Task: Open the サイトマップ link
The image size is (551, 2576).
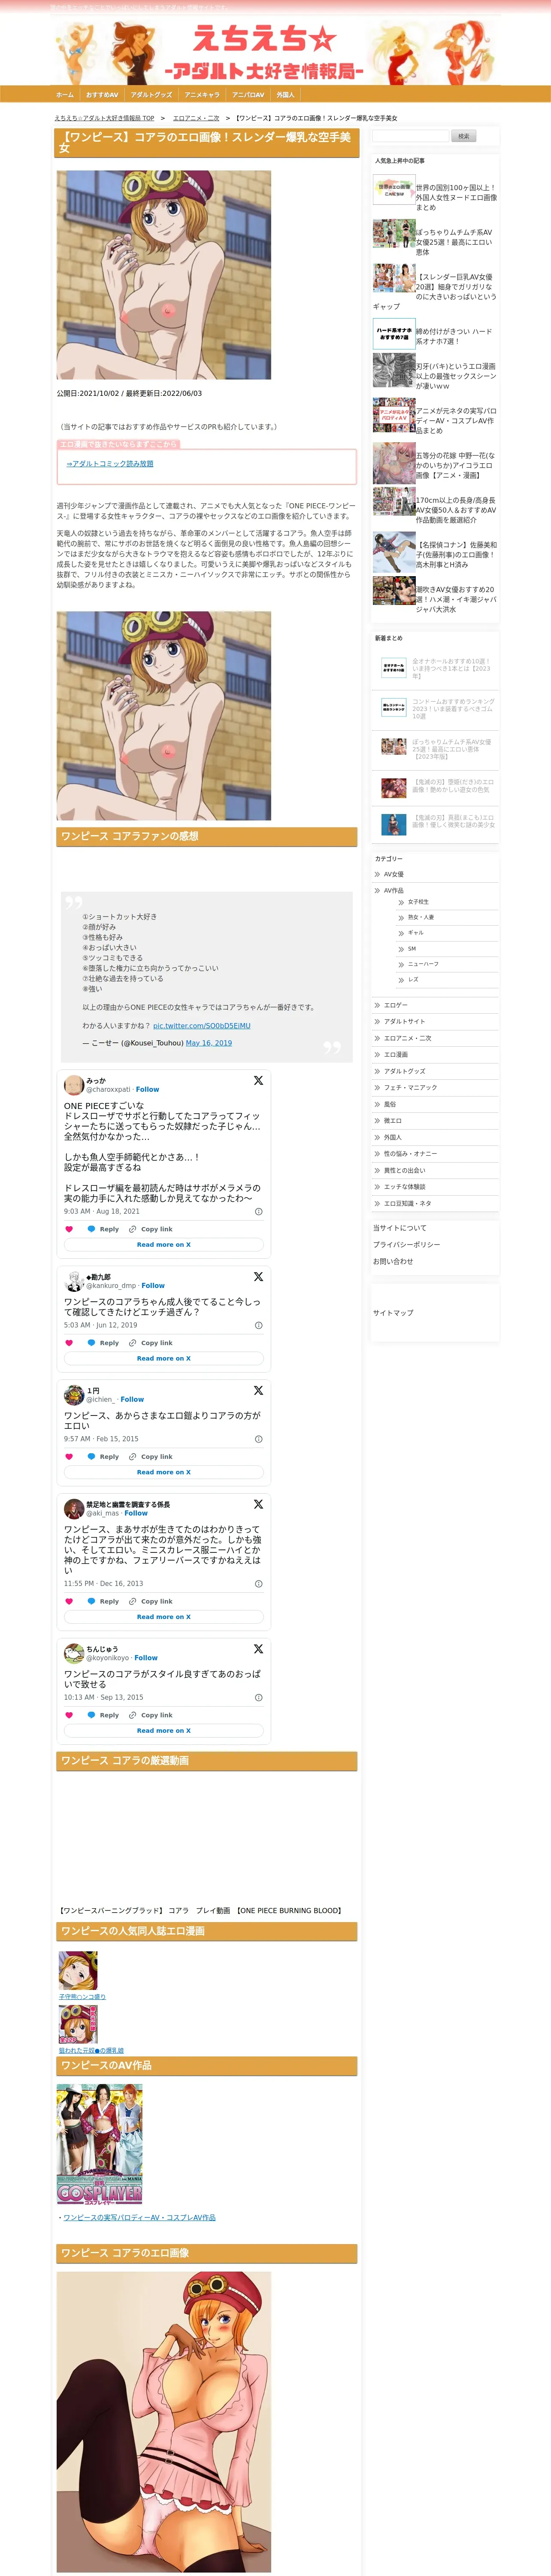Action: coord(393,1313)
